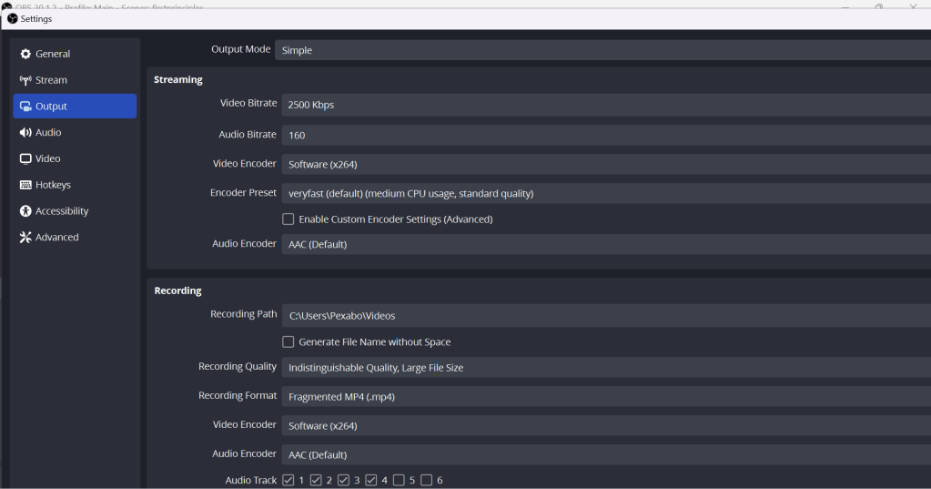Click the Output monitor icon
The image size is (931, 489).
[25, 107]
